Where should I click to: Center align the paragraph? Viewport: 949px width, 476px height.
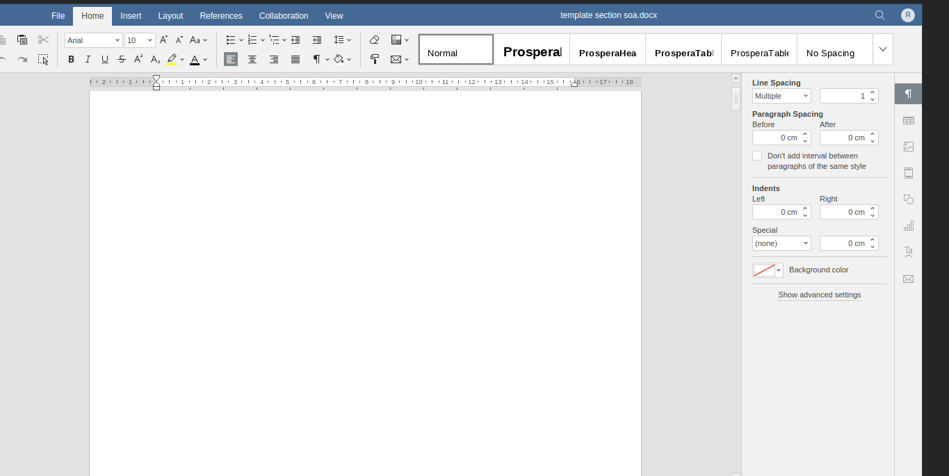(x=252, y=60)
